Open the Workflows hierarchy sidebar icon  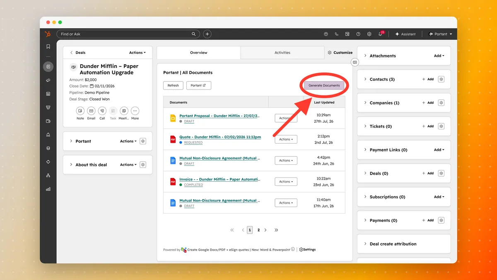48,175
